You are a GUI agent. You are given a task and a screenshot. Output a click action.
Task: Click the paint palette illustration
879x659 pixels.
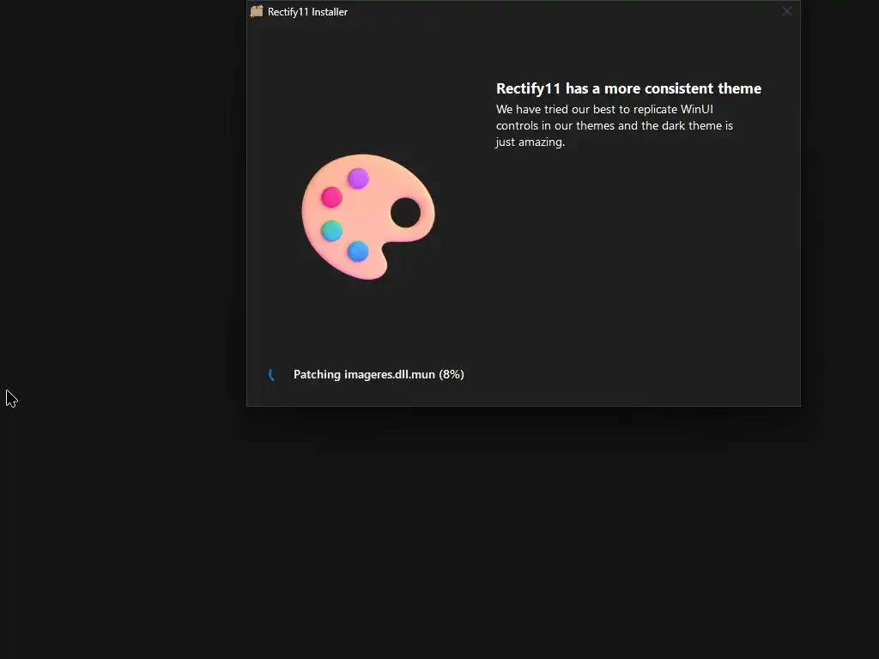(368, 216)
